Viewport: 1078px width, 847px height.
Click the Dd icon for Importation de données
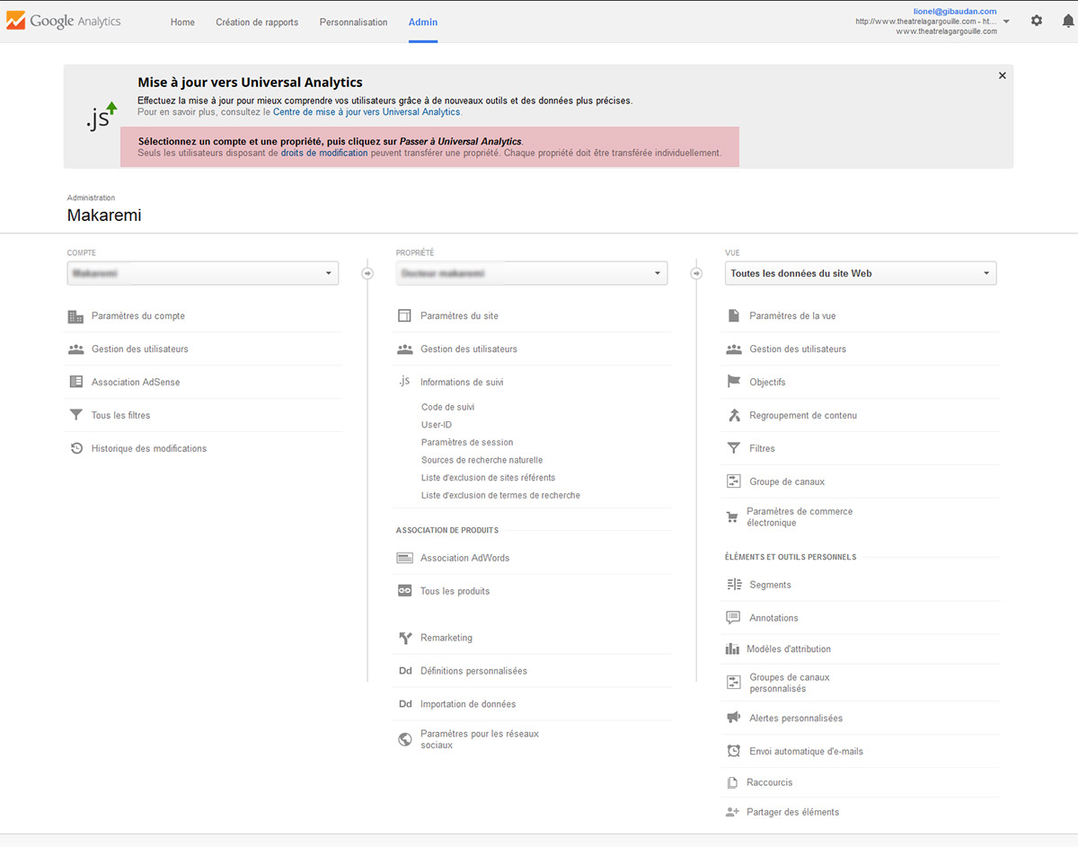[405, 704]
